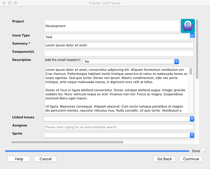This screenshot has width=210, height=169.
Task: Select the Issue Type field containing Task
Action: pos(116,37)
